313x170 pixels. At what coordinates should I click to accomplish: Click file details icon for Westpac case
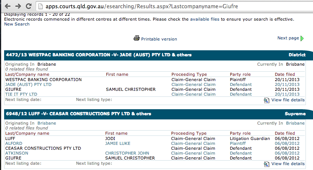(x=266, y=100)
